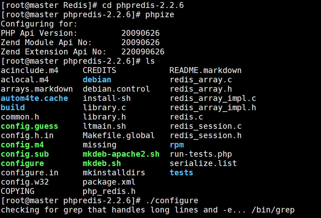This screenshot has height=218, width=321.
Task: Select the green configure executable name
Action: pyautogui.click(x=22, y=164)
